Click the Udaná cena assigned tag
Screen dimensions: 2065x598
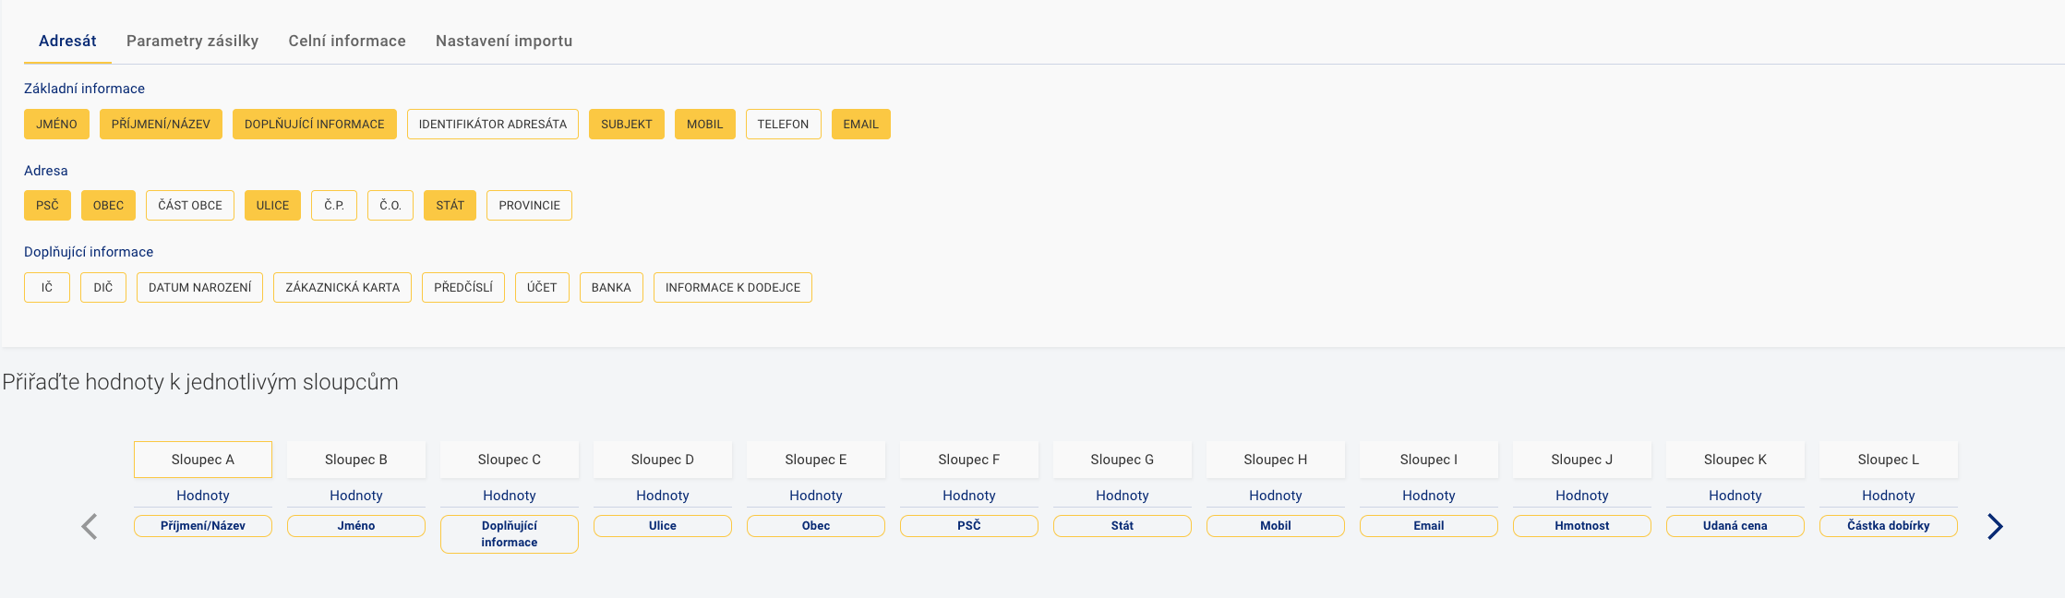coord(1735,526)
